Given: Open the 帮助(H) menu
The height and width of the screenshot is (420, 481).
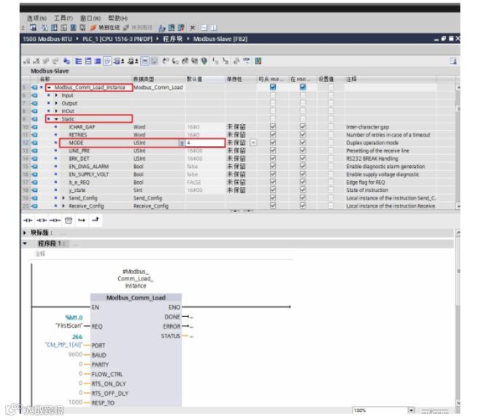Looking at the screenshot, I should pyautogui.click(x=118, y=18).
